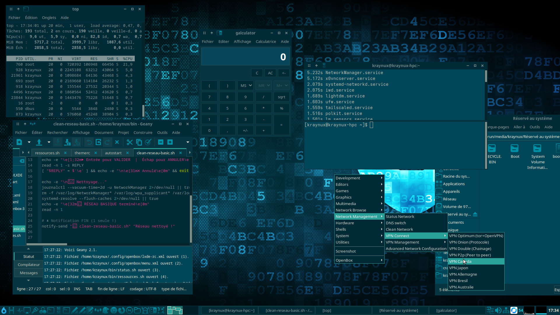Click the revert document icon in Geany

coord(98,142)
